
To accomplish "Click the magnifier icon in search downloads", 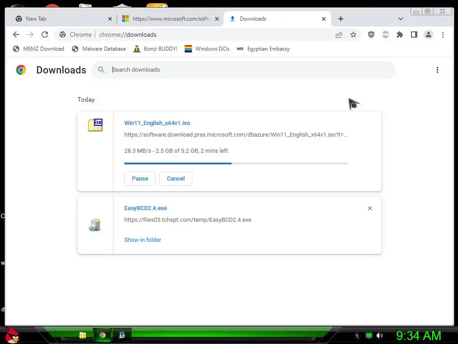I will pyautogui.click(x=102, y=69).
